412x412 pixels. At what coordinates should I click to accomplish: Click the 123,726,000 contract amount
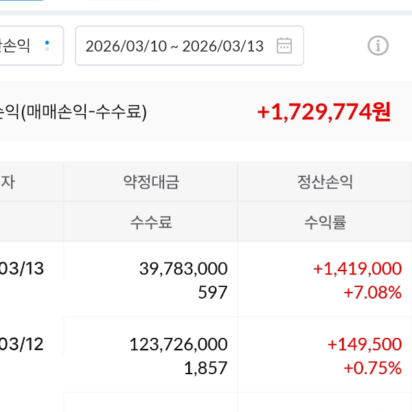178,344
